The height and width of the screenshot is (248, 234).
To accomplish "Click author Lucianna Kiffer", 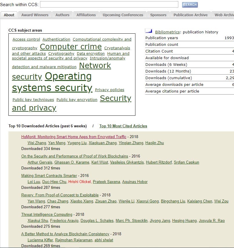I will [x=40, y=240].
